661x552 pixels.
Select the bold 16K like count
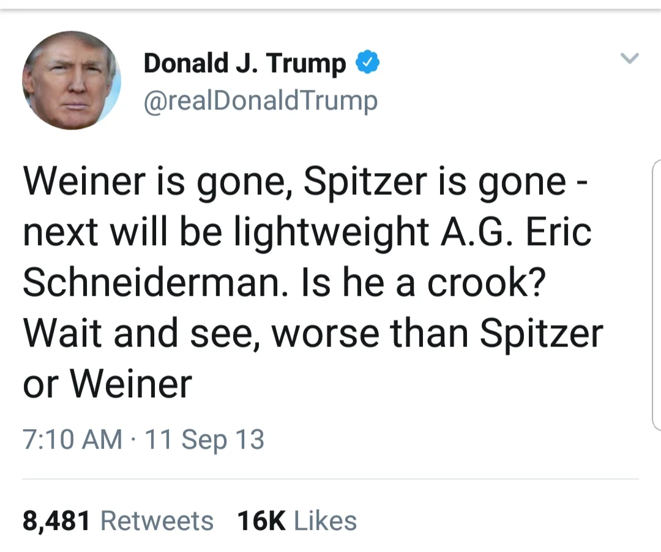click(261, 521)
